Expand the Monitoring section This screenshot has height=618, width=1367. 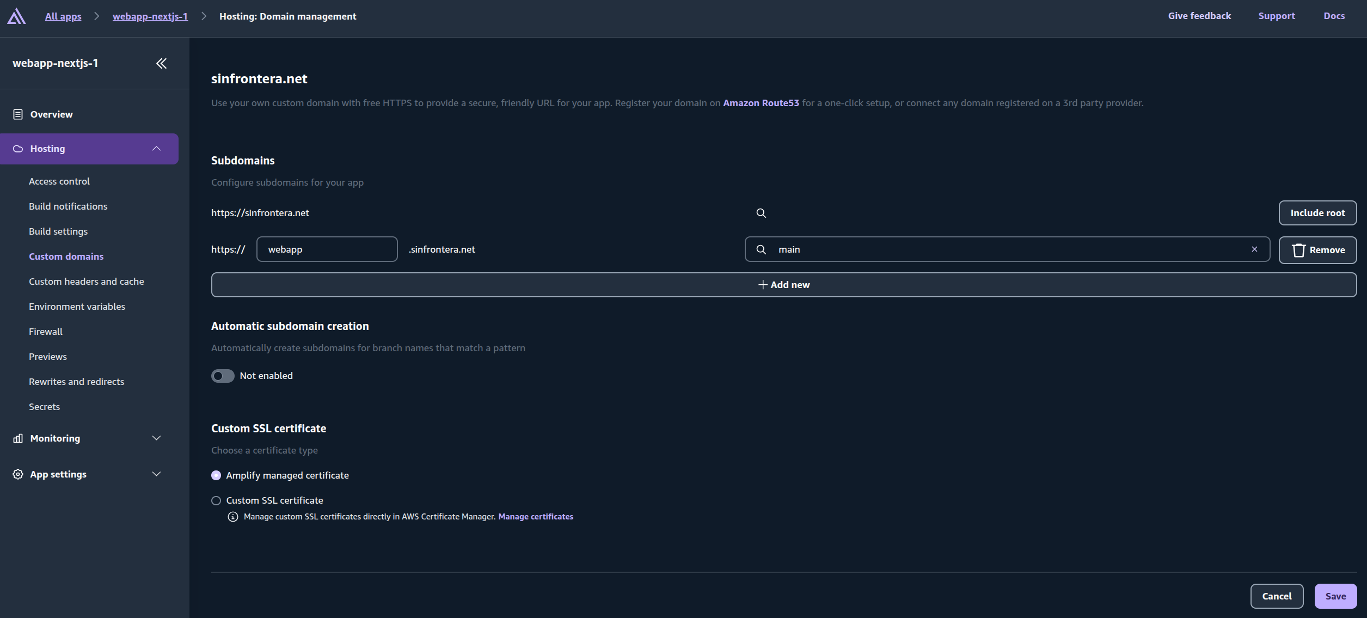156,438
